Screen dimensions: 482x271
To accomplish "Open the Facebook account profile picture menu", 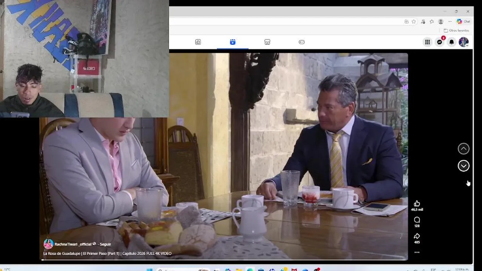I will [464, 42].
